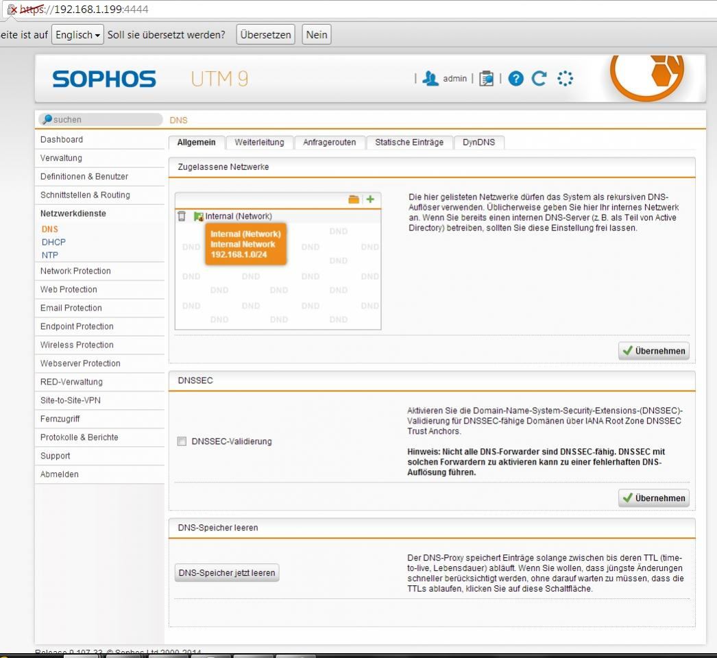Open Schnittstellen & Routing menu

99,195
